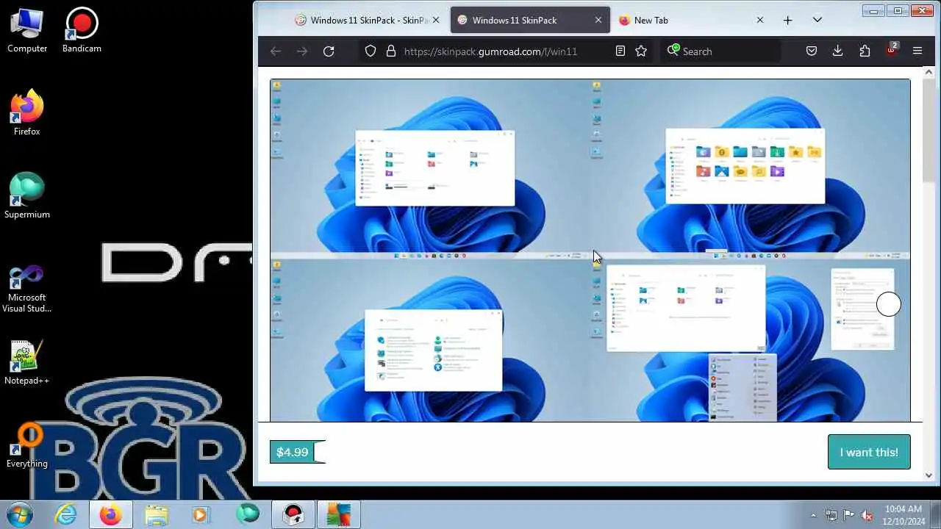The image size is (941, 529).
Task: Click the Bandicam taskbar button
Action: click(293, 514)
